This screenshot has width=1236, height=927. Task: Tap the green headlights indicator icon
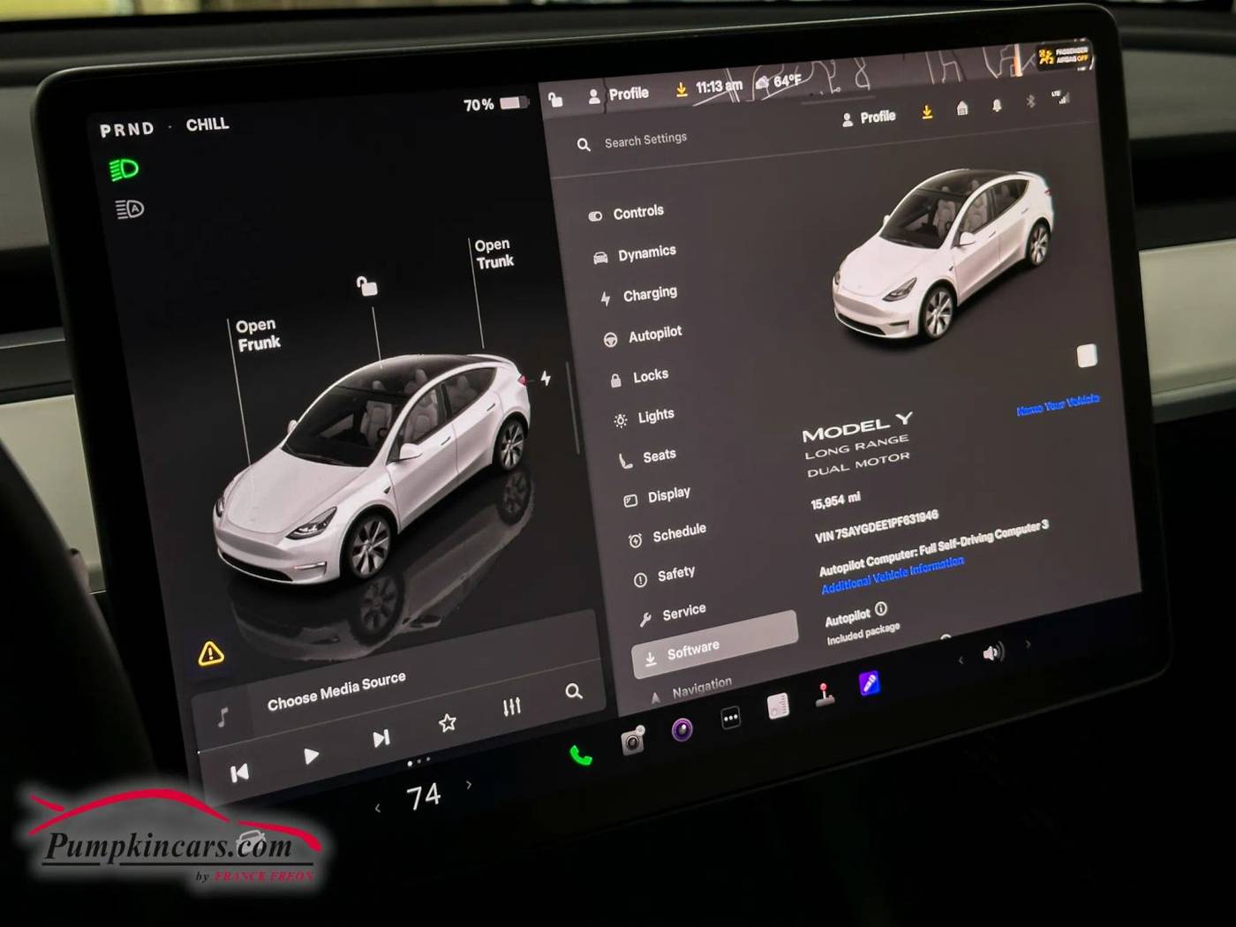tap(124, 170)
